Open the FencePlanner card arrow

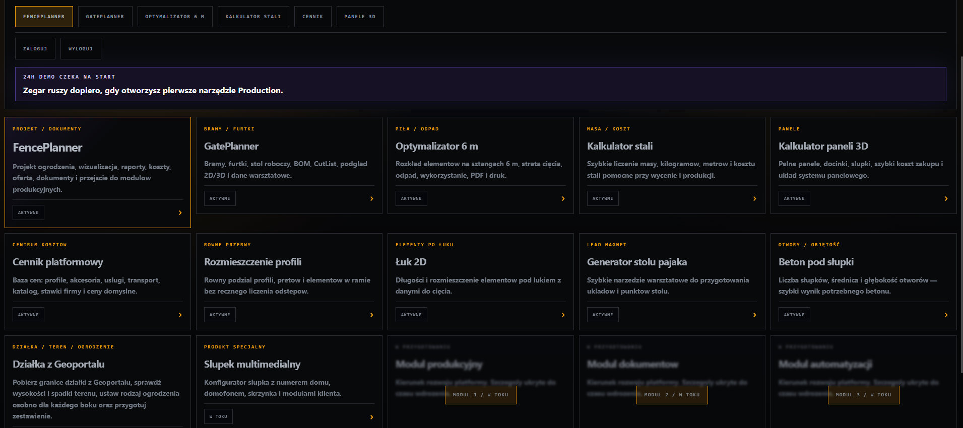[180, 213]
